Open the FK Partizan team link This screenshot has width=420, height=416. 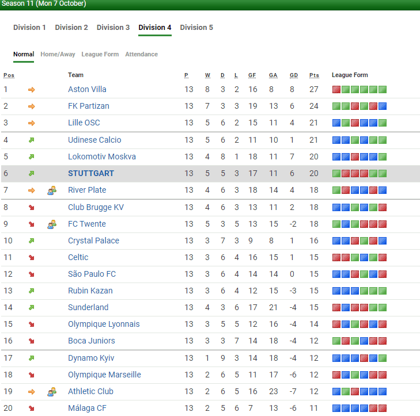click(88, 106)
